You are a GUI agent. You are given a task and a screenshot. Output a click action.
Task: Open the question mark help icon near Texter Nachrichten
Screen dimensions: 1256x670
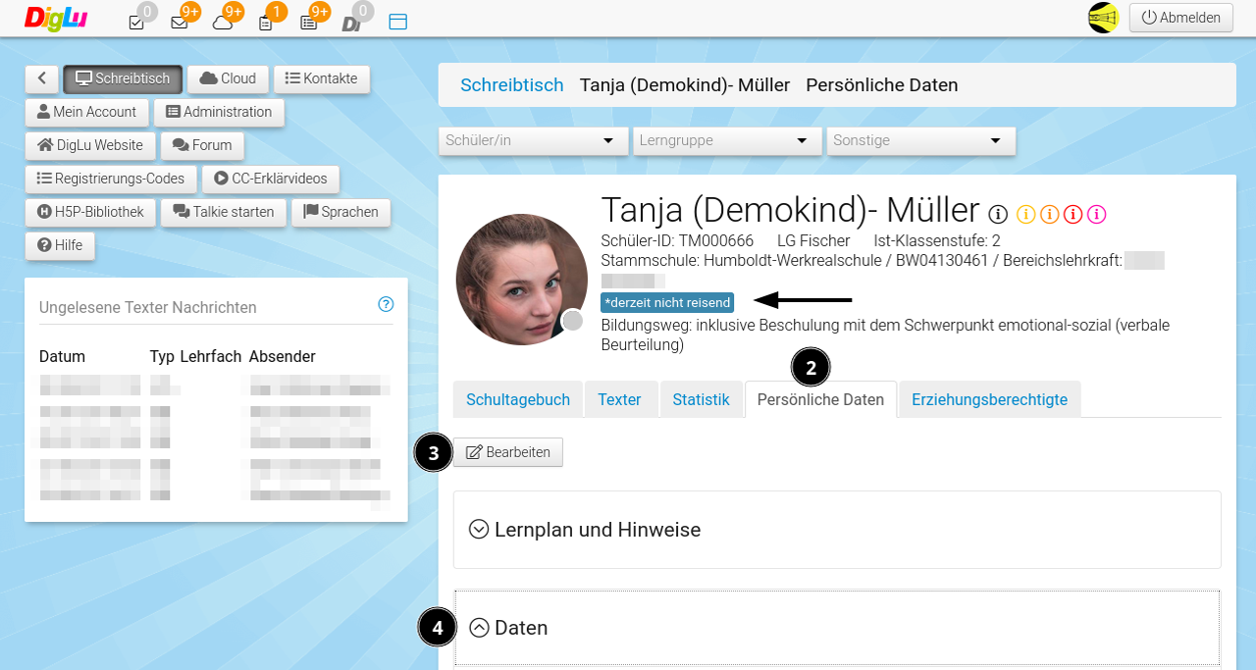pos(386,304)
